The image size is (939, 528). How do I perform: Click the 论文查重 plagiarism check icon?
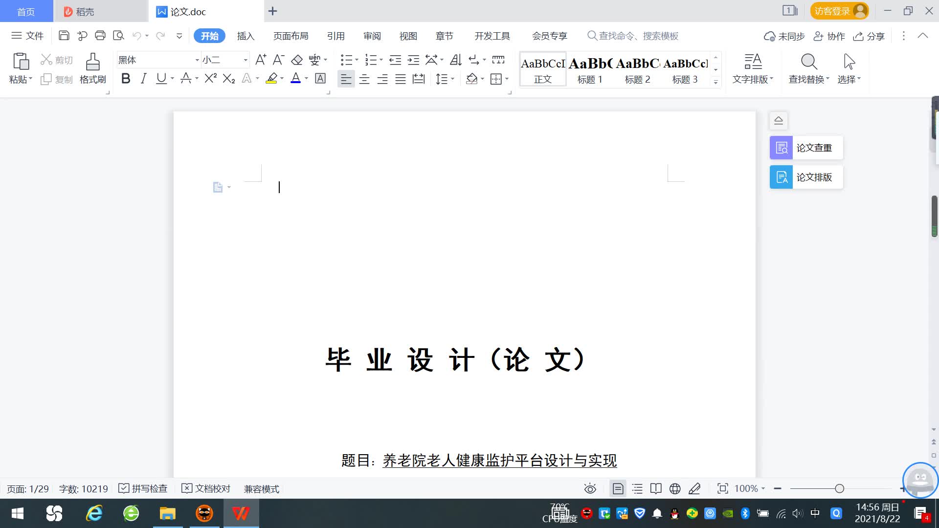[782, 148]
